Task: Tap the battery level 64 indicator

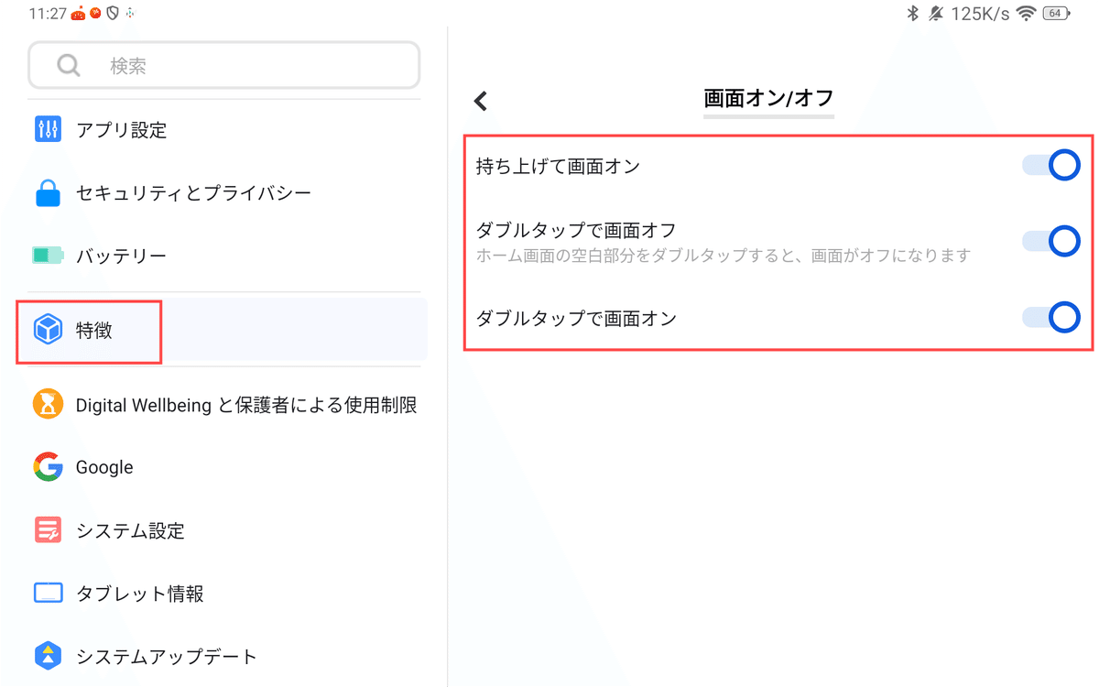Action: point(1056,13)
